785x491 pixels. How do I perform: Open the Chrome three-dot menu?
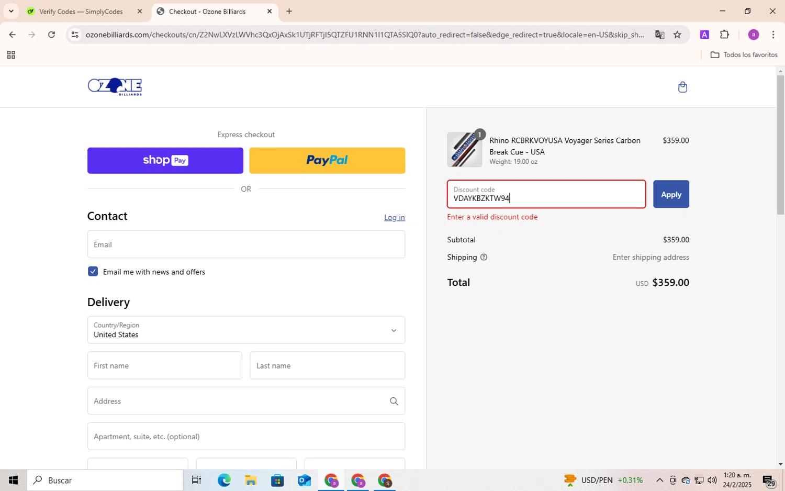[773, 35]
